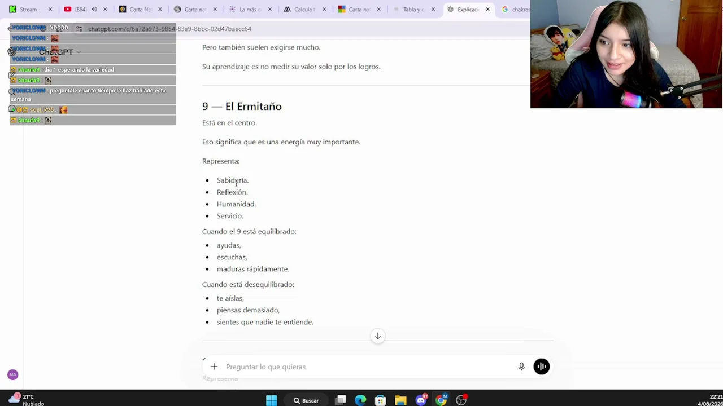Viewport: 723px width, 406px height.
Task: Click the microphone dictation icon
Action: coord(521,367)
